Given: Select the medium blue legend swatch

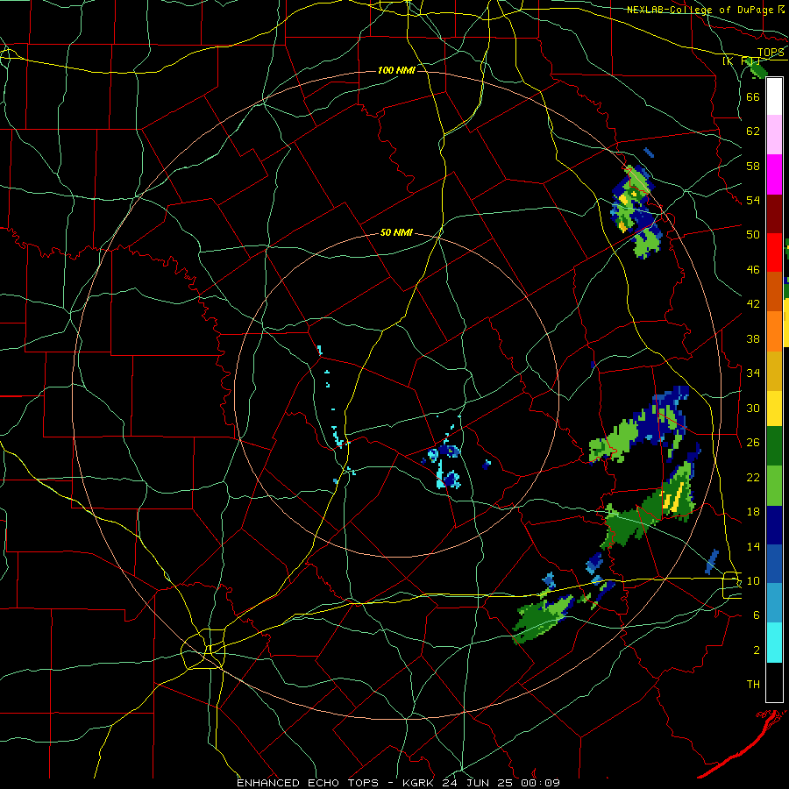Looking at the screenshot, I should point(774,564).
